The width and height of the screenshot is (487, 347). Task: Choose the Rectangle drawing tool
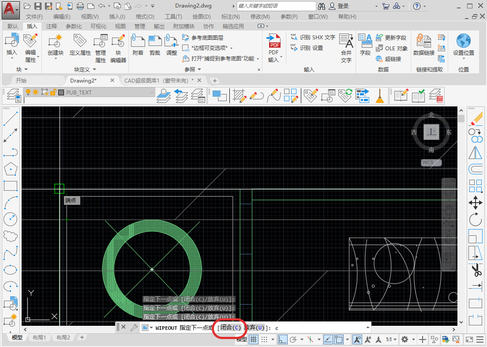point(10,186)
